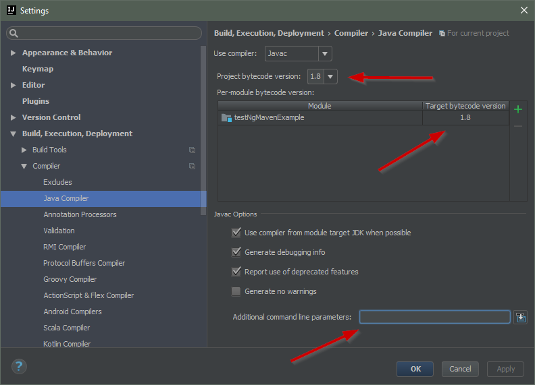
Task: Open the Use compiler Javac dropdown
Action: coord(325,53)
